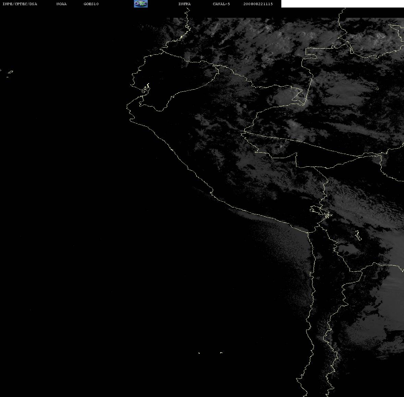Click the timestamp 200808221115
The image size is (404, 397).
tap(258, 4)
